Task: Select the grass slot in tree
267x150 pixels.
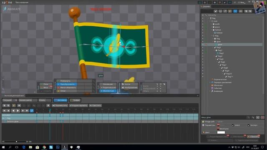Action: 217,27
